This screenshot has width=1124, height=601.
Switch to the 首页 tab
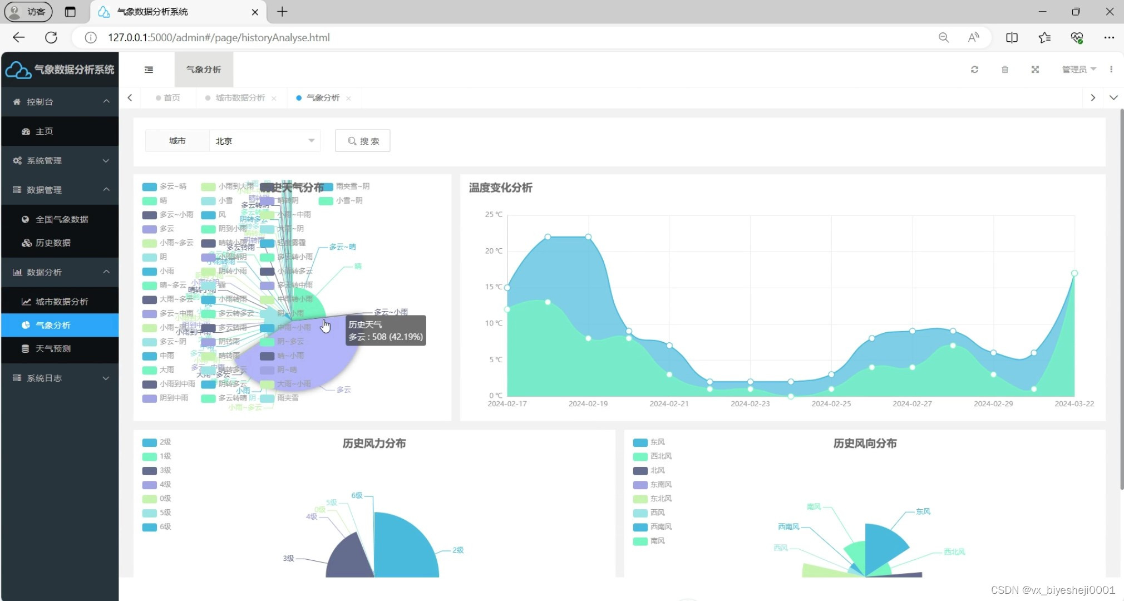170,97
